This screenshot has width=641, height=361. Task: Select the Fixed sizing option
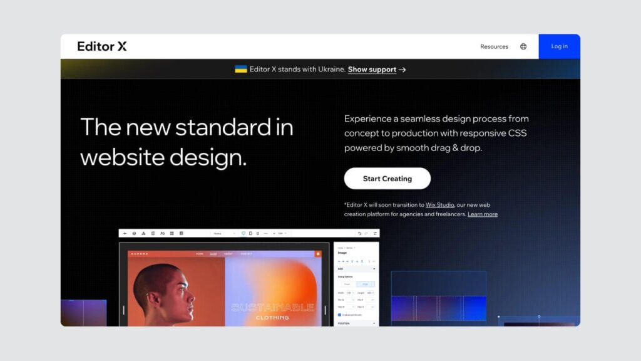[347, 284]
